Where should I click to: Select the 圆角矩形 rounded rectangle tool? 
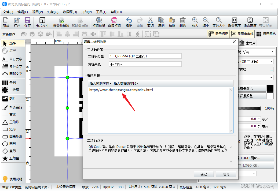point(13,136)
